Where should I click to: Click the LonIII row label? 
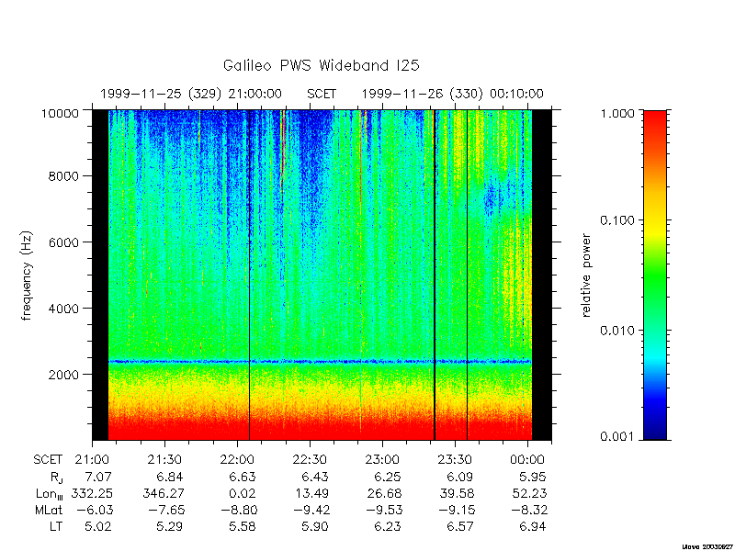(x=50, y=494)
